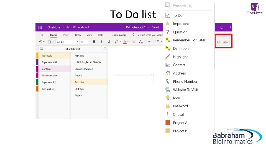The image size is (266, 149).
Task: Expand the bullet list dropdown arrow
Action: pyautogui.click(x=161, y=42)
